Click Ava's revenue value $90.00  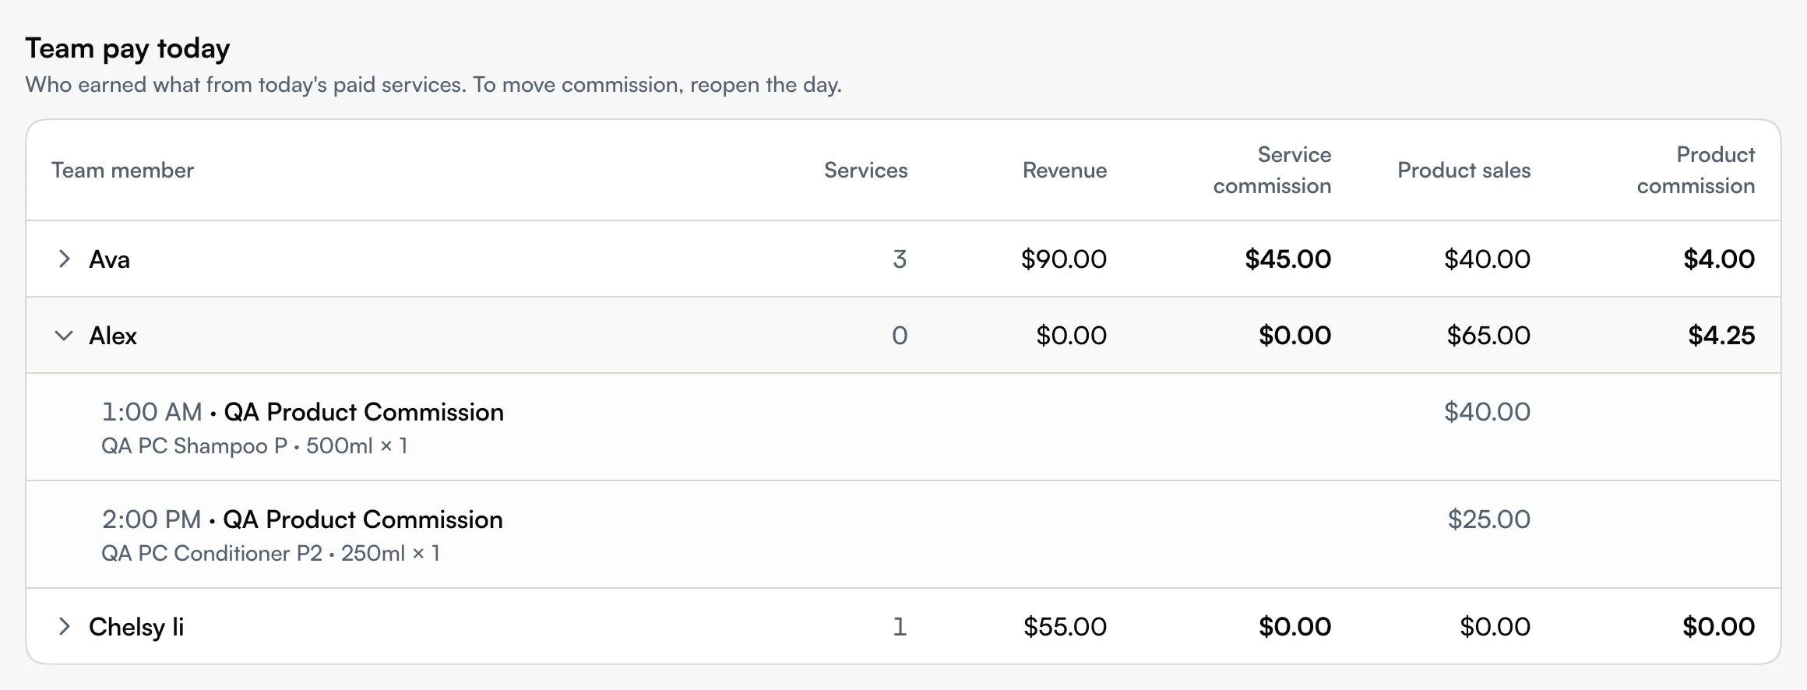point(1064,259)
